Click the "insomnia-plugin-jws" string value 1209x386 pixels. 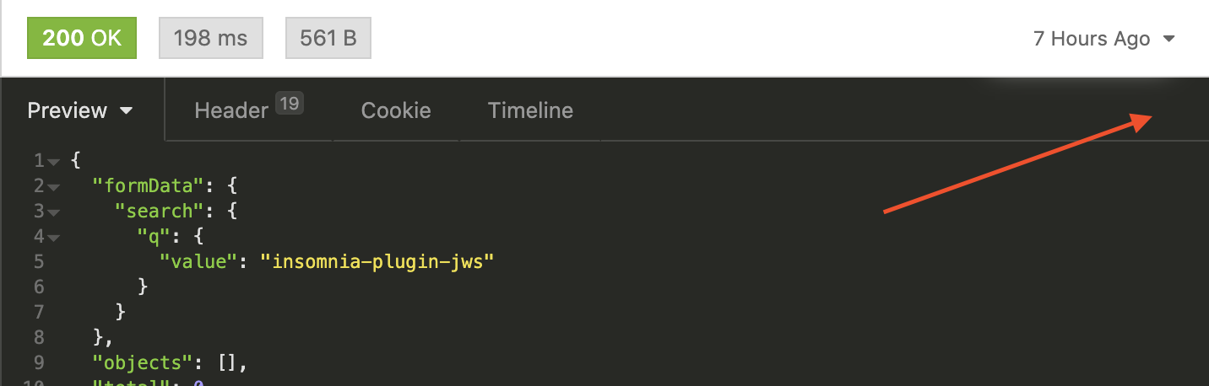click(377, 262)
